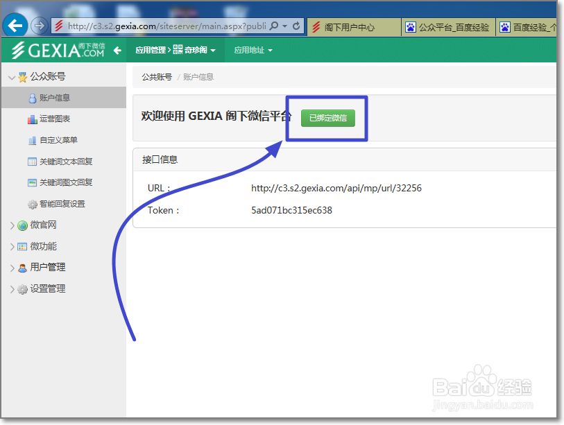Click the 自定义菜单 icon

pos(33,140)
